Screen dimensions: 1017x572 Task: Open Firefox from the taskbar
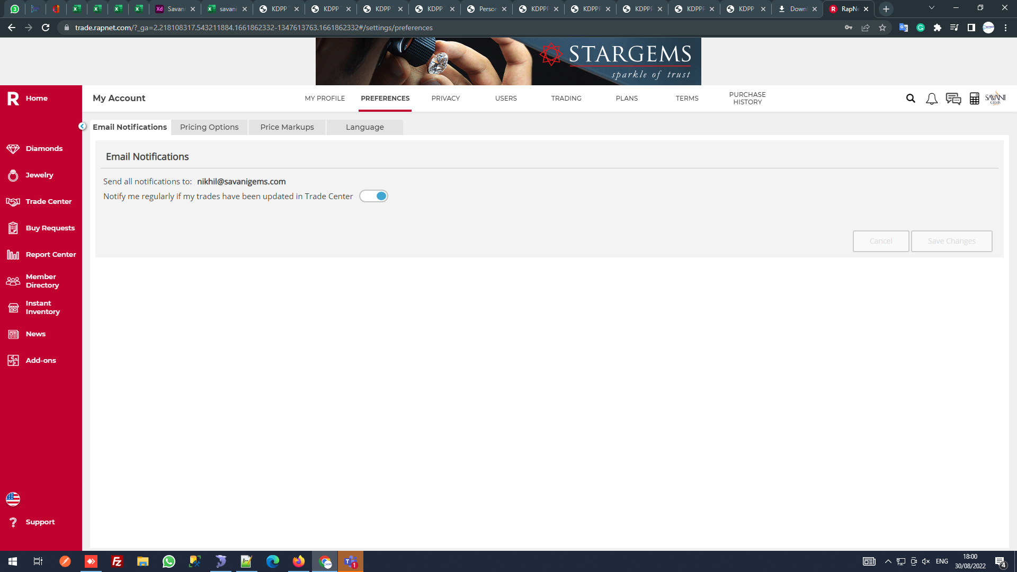point(299,561)
